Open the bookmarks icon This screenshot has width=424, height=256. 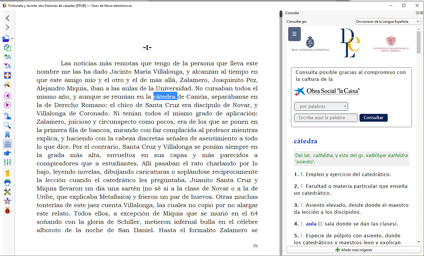click(7, 135)
